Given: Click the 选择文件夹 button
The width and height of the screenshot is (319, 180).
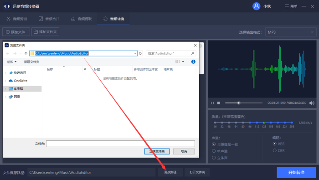Looking at the screenshot, I should pyautogui.click(x=157, y=151).
